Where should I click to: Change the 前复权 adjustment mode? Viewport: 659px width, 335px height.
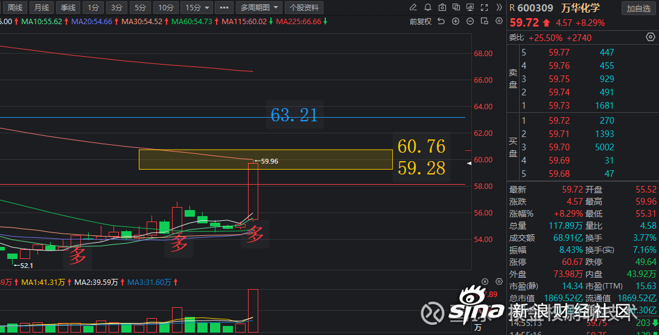(x=421, y=22)
